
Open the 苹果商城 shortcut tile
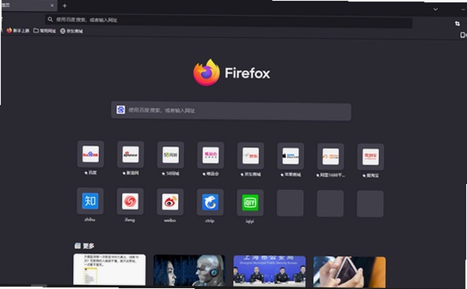point(290,156)
